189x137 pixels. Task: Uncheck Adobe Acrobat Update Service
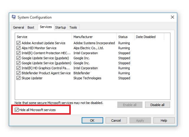coord(19,43)
